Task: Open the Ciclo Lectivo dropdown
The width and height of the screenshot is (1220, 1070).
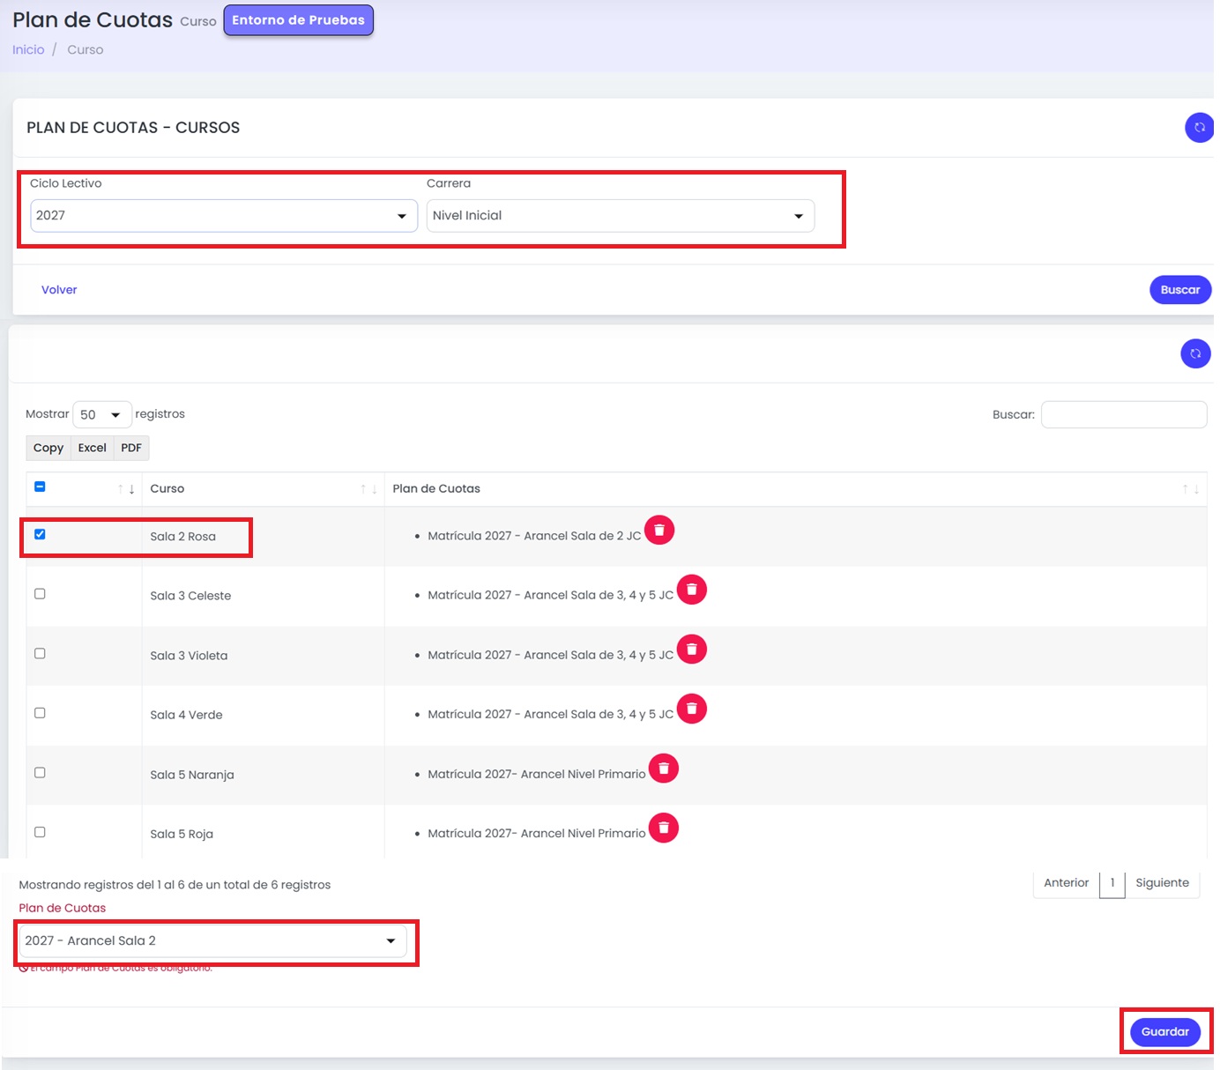Action: tap(224, 216)
